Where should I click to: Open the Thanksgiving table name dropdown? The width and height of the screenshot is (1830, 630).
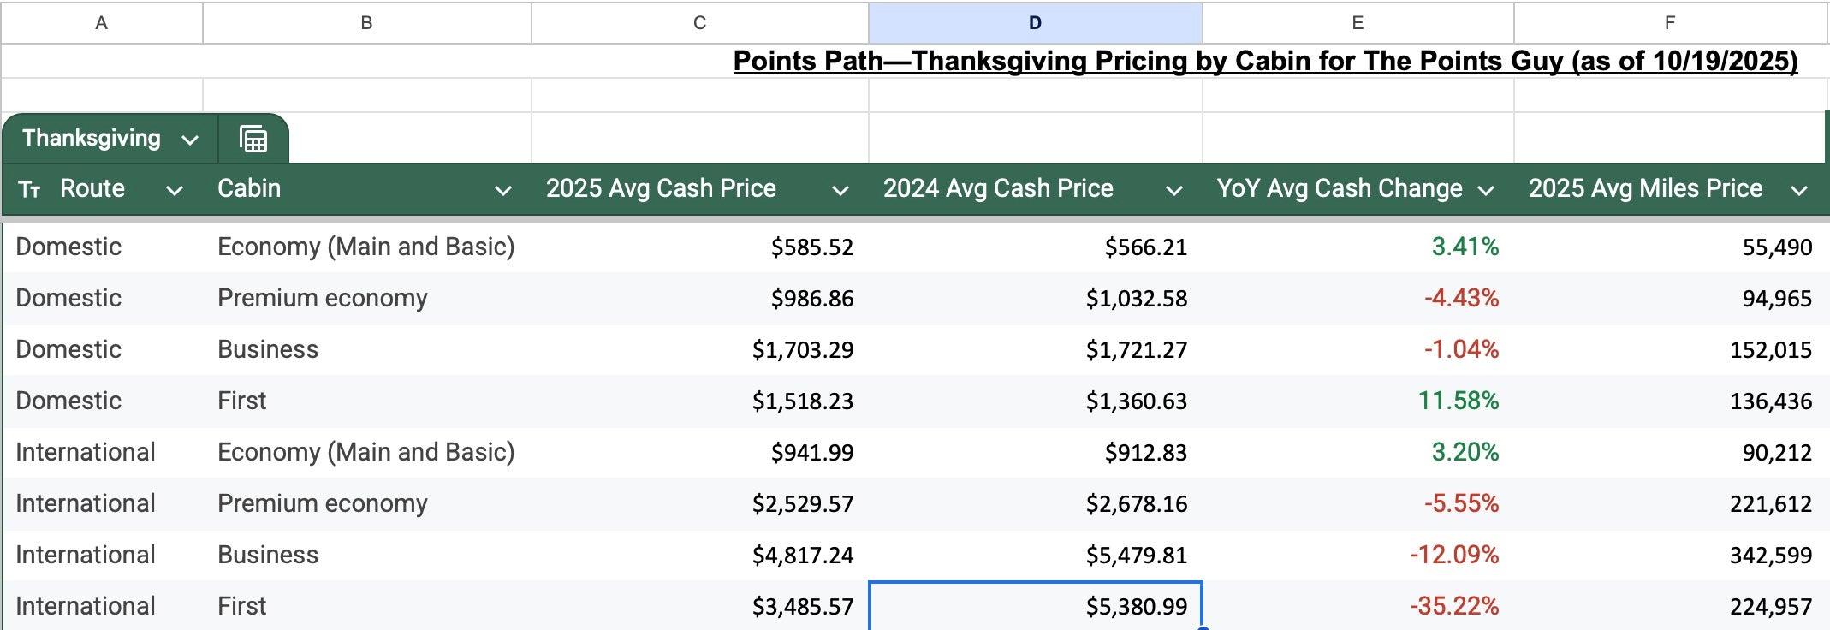tap(190, 140)
